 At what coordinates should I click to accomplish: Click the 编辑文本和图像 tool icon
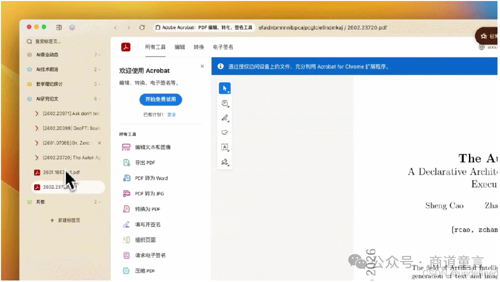pyautogui.click(x=126, y=147)
